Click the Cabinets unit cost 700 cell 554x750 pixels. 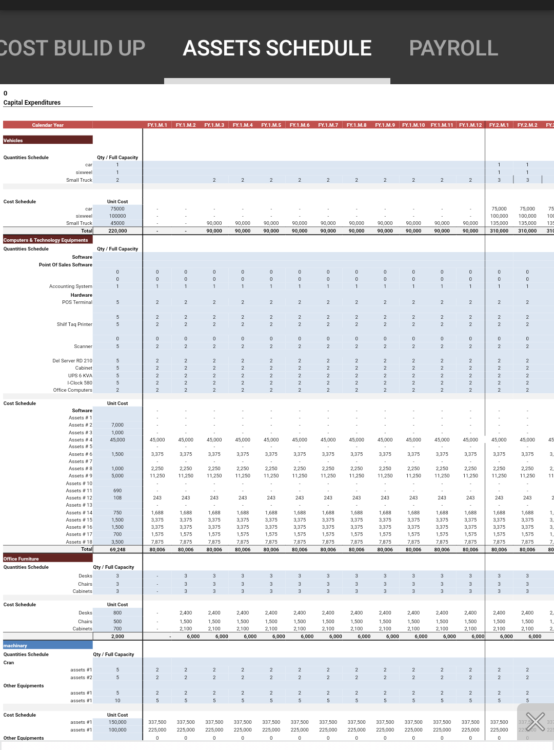tap(117, 629)
